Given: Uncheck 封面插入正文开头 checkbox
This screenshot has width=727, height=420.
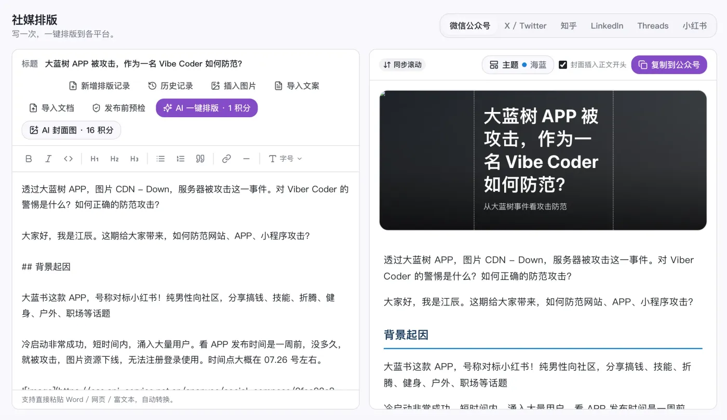Looking at the screenshot, I should 563,65.
